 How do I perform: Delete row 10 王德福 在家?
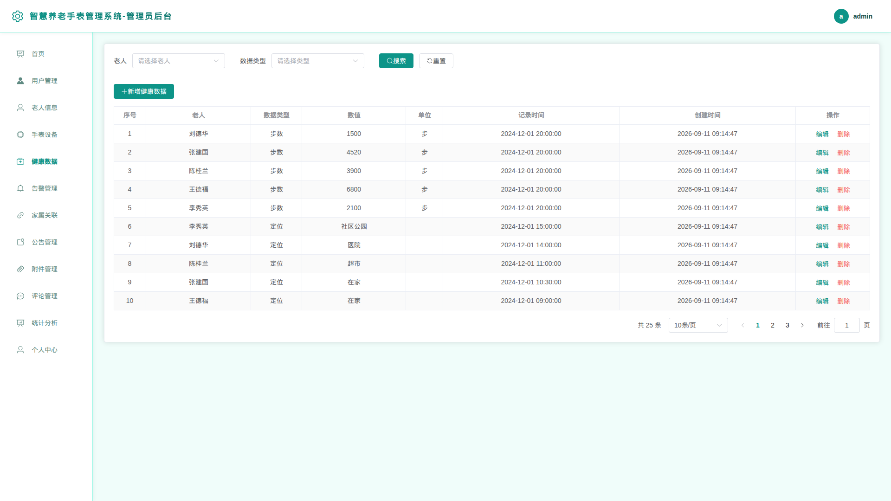pos(843,301)
